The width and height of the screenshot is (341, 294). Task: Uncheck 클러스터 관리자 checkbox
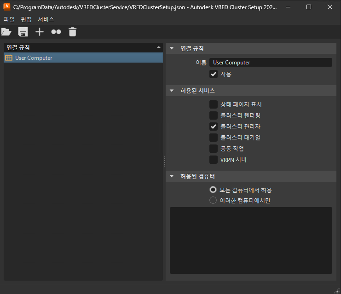(x=214, y=127)
